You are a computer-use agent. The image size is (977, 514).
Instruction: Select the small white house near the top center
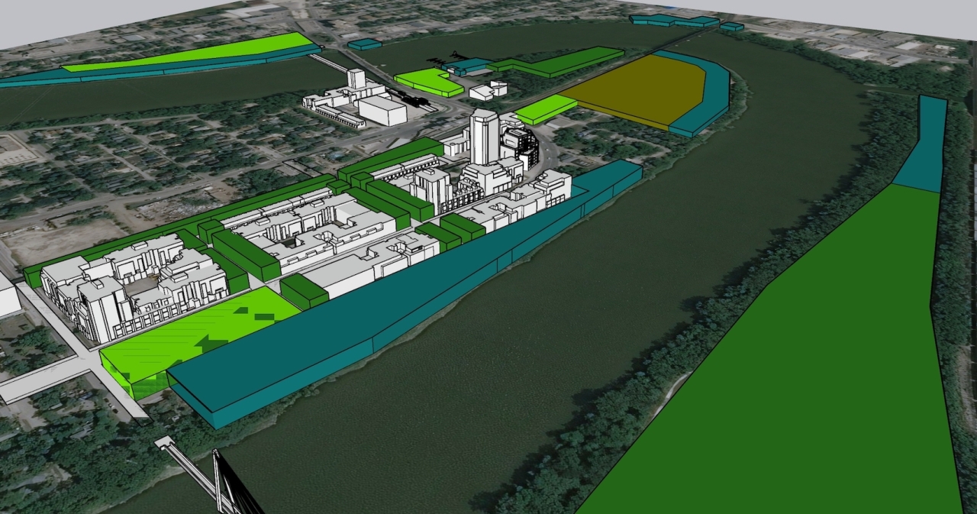[488, 91]
